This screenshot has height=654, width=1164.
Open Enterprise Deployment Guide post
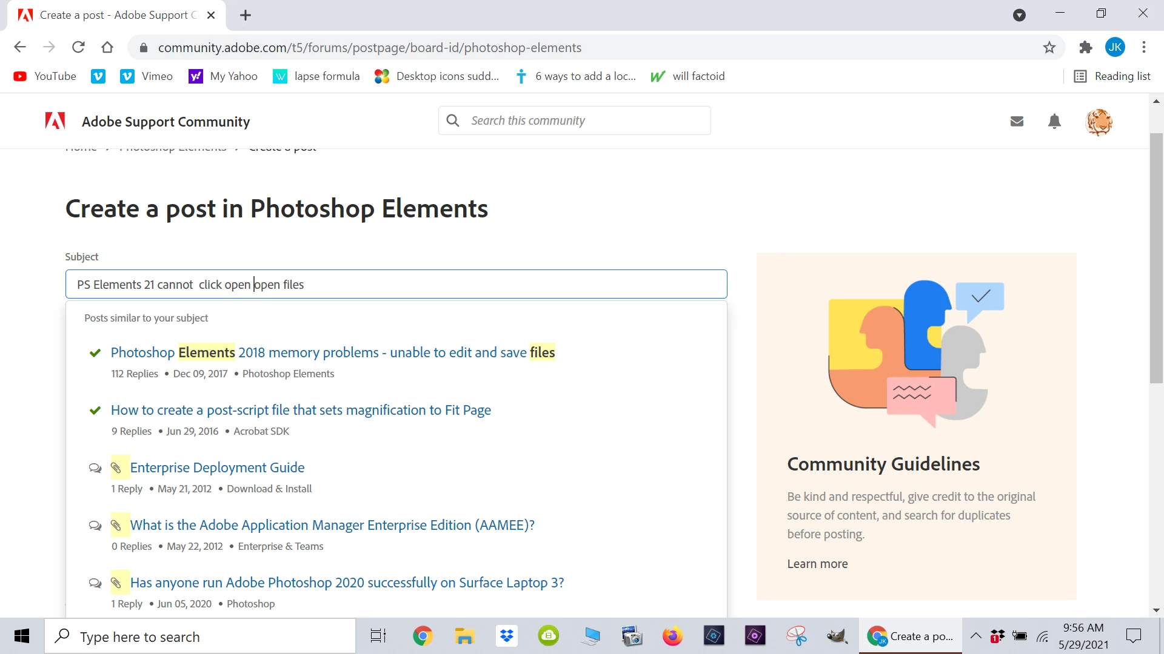[x=217, y=467]
